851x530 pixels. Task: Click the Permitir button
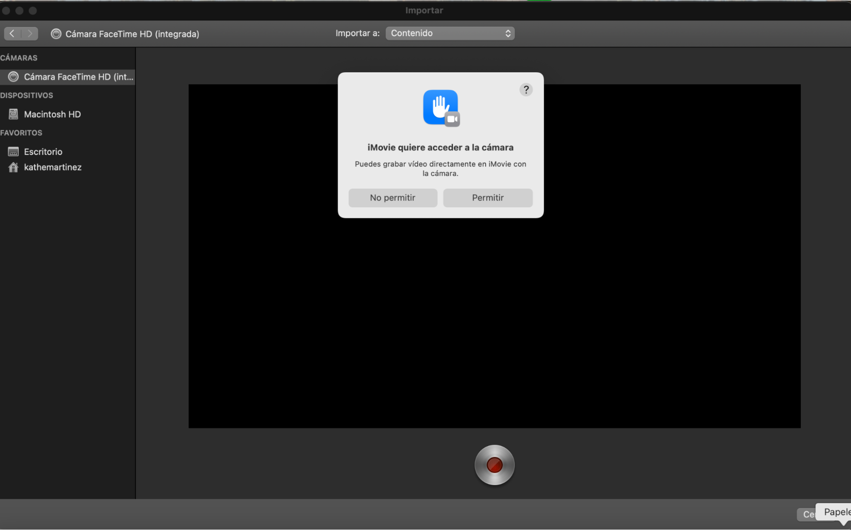[487, 198]
